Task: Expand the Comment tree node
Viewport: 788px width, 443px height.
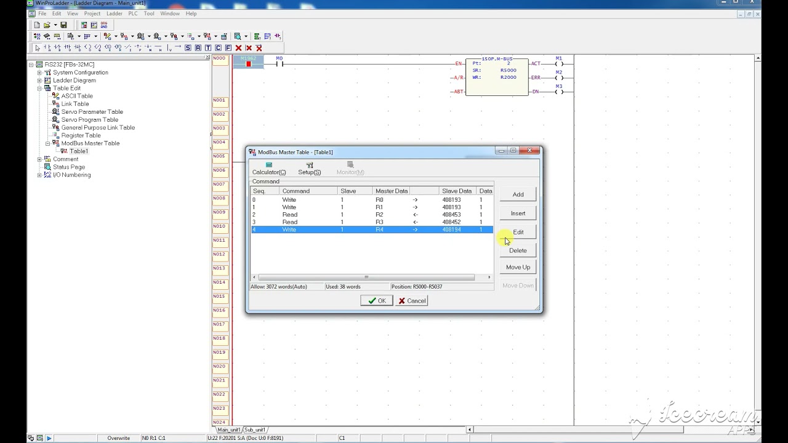Action: pos(39,159)
